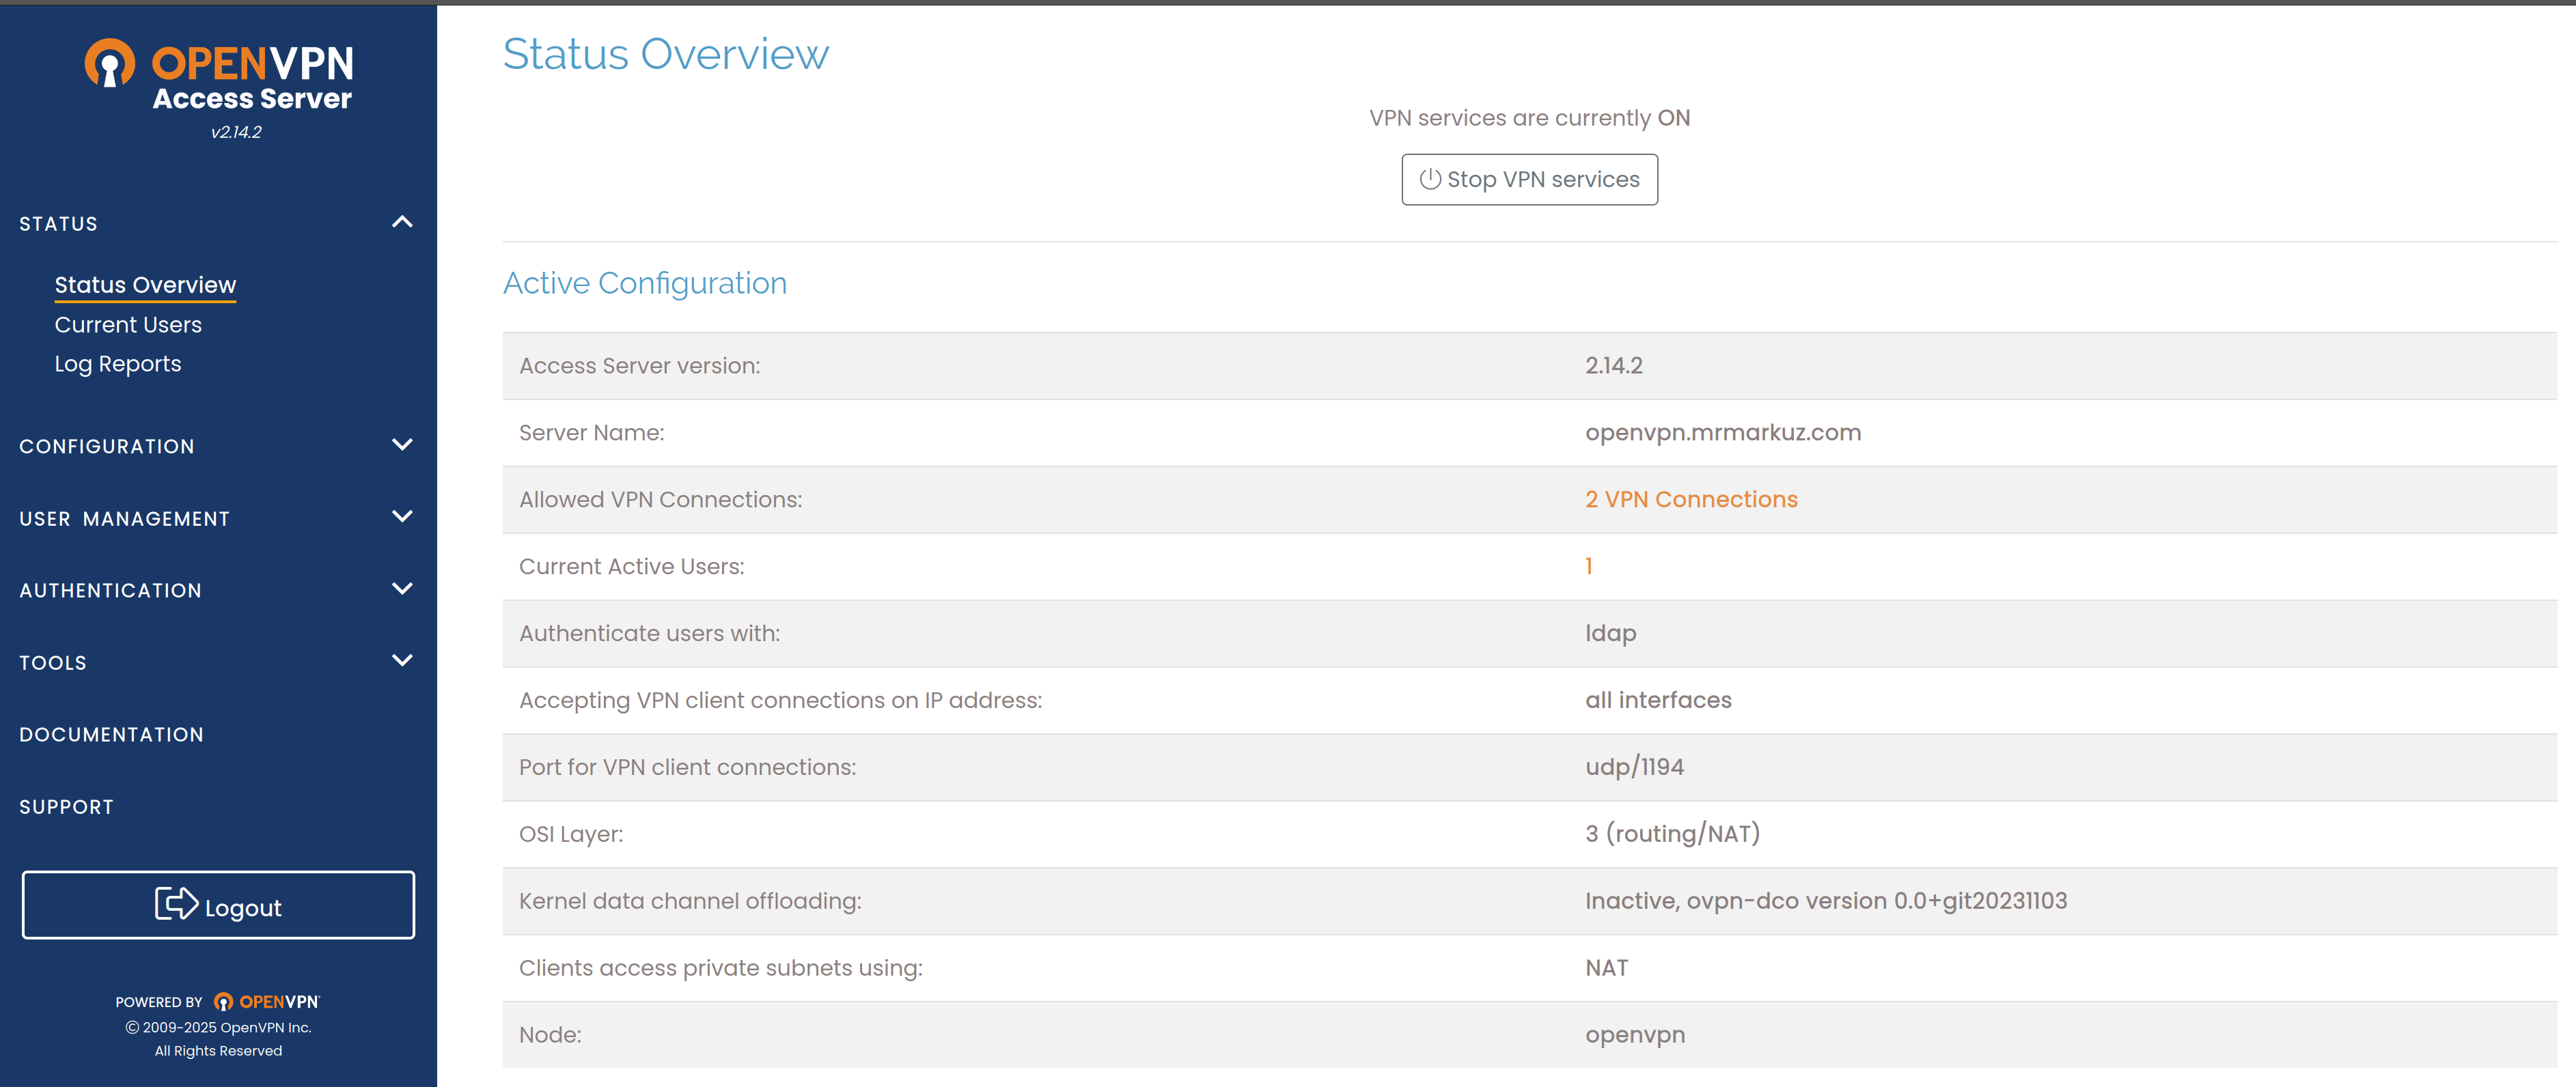This screenshot has width=2576, height=1087.
Task: Open the Current Active Users count link
Action: click(x=1589, y=567)
